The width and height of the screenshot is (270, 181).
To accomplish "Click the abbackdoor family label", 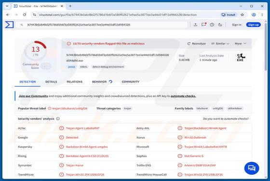I will [235, 108].
